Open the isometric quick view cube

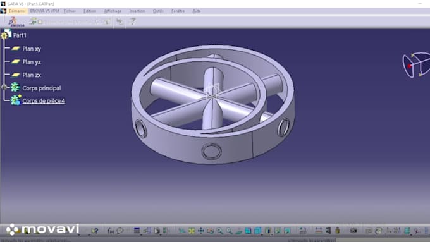coord(257,231)
